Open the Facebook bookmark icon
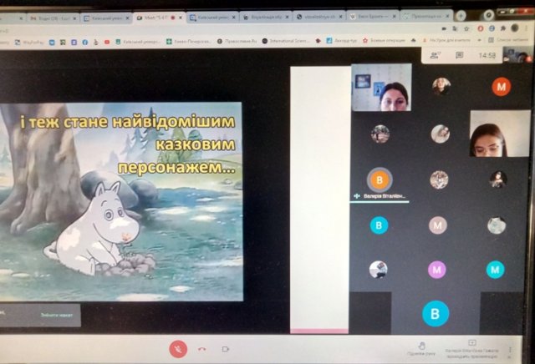535x364 pixels. pyautogui.click(x=85, y=43)
